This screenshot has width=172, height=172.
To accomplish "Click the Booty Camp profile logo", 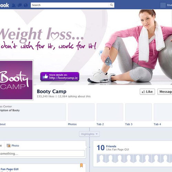I will click(16, 80).
